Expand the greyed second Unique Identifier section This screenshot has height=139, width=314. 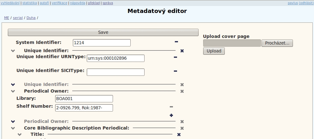(x=13, y=85)
